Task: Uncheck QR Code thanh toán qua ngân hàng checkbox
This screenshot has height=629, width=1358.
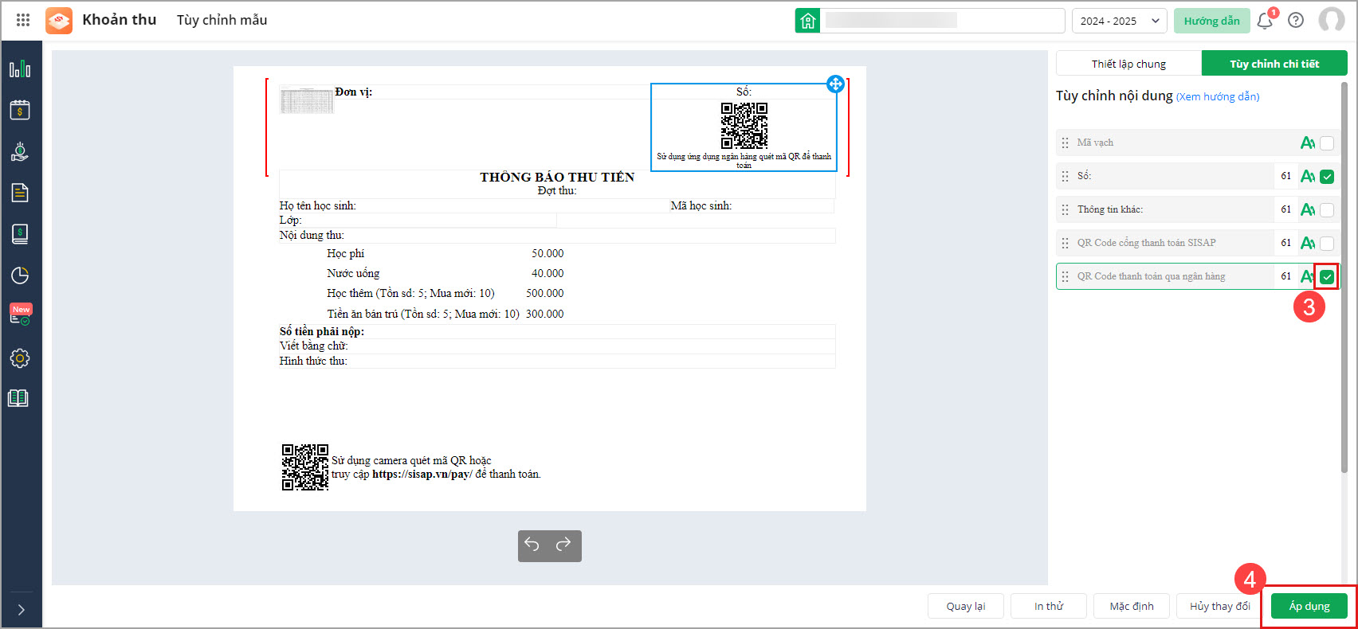Action: click(x=1327, y=277)
